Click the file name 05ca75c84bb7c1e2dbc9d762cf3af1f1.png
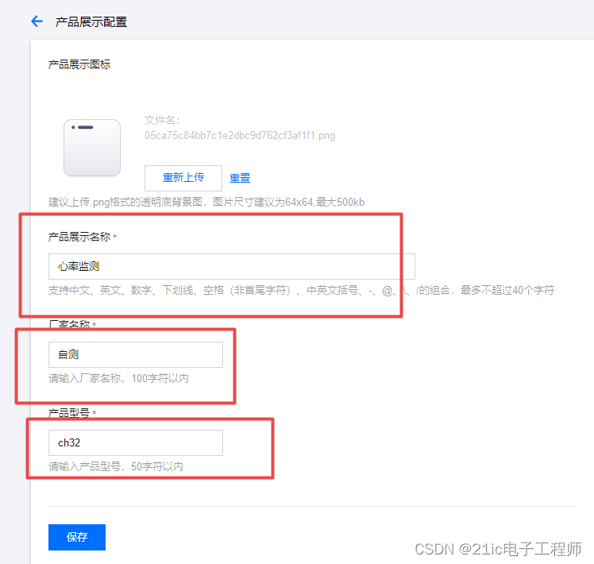This screenshot has height=564, width=594. click(240, 135)
